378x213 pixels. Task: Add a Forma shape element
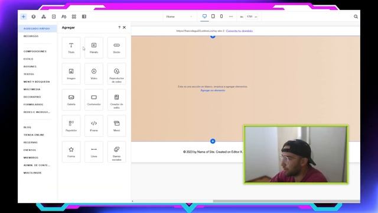pos(71,152)
